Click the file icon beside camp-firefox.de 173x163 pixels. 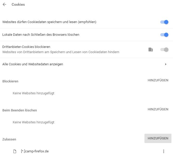click(x=15, y=151)
